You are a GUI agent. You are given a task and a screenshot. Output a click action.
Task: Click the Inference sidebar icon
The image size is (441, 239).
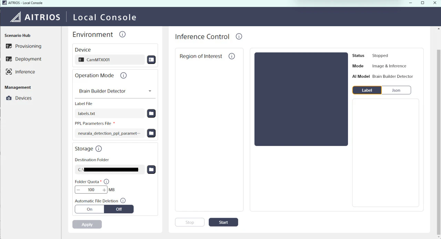[x=9, y=72]
